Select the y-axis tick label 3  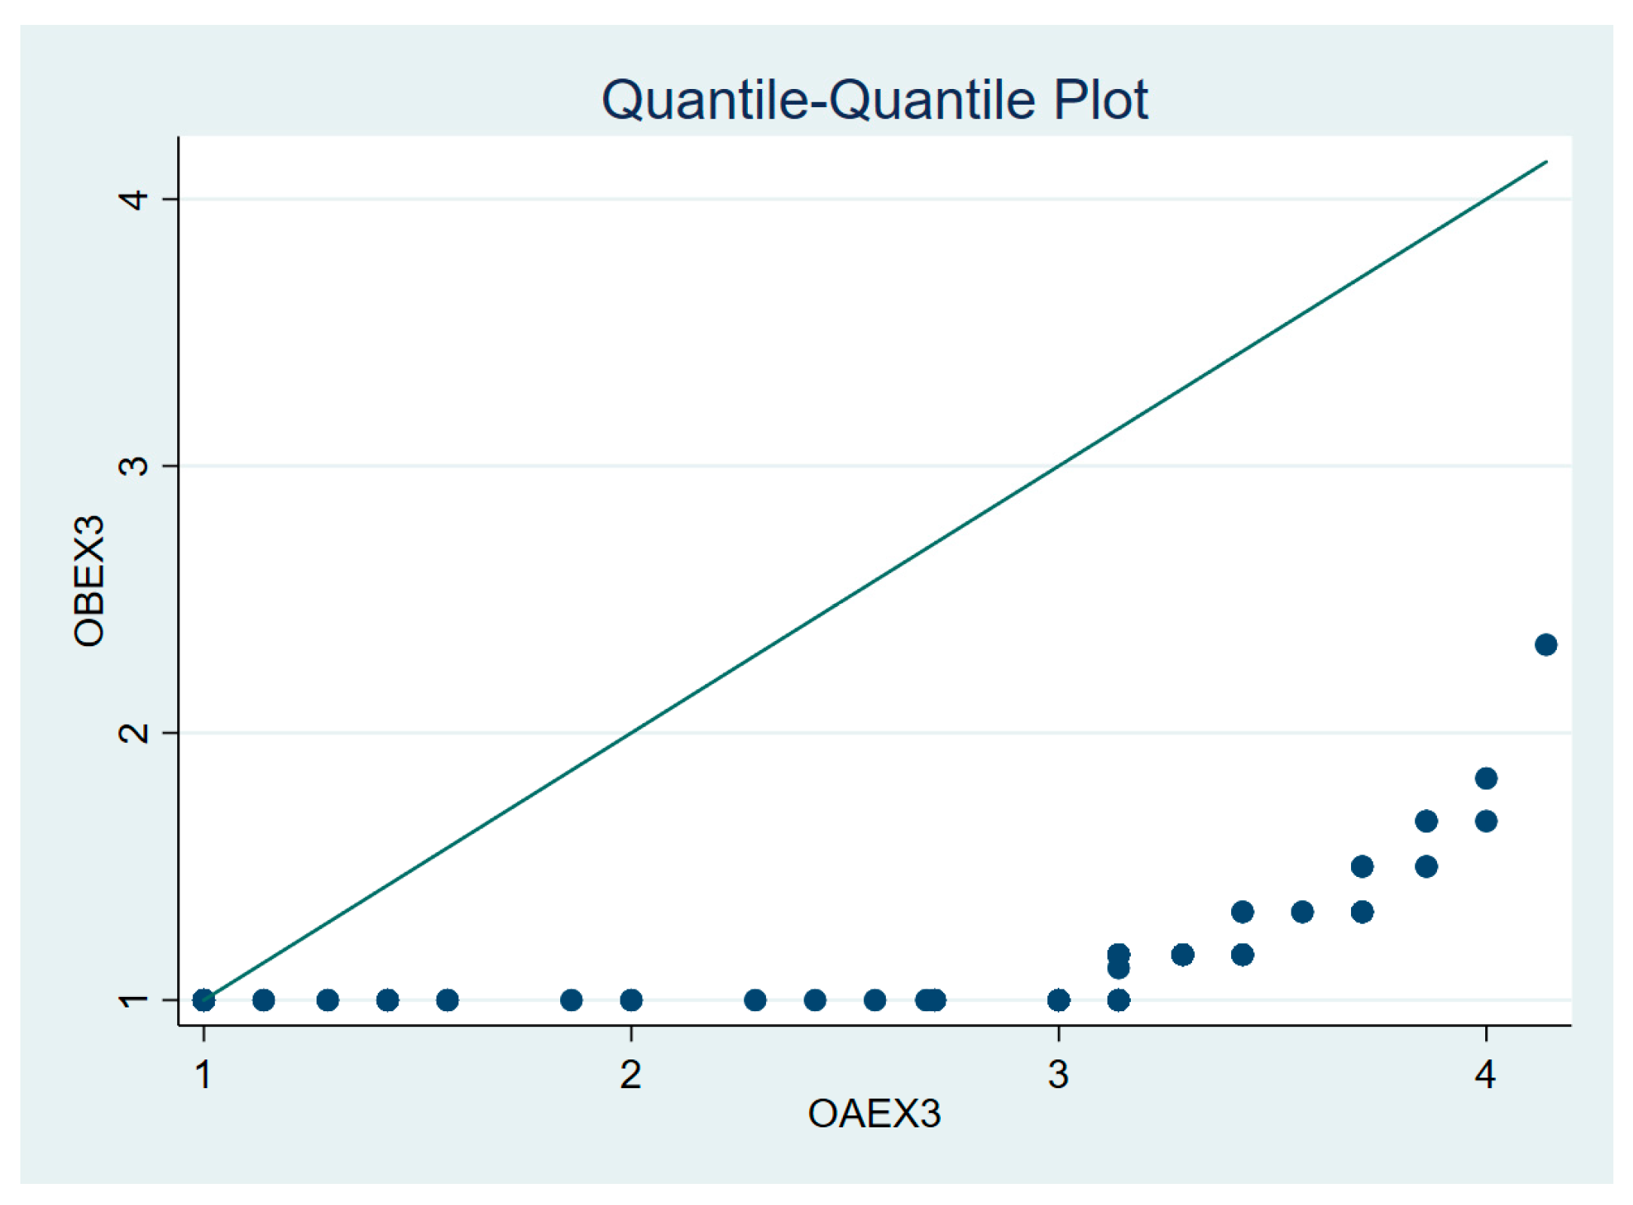point(135,465)
